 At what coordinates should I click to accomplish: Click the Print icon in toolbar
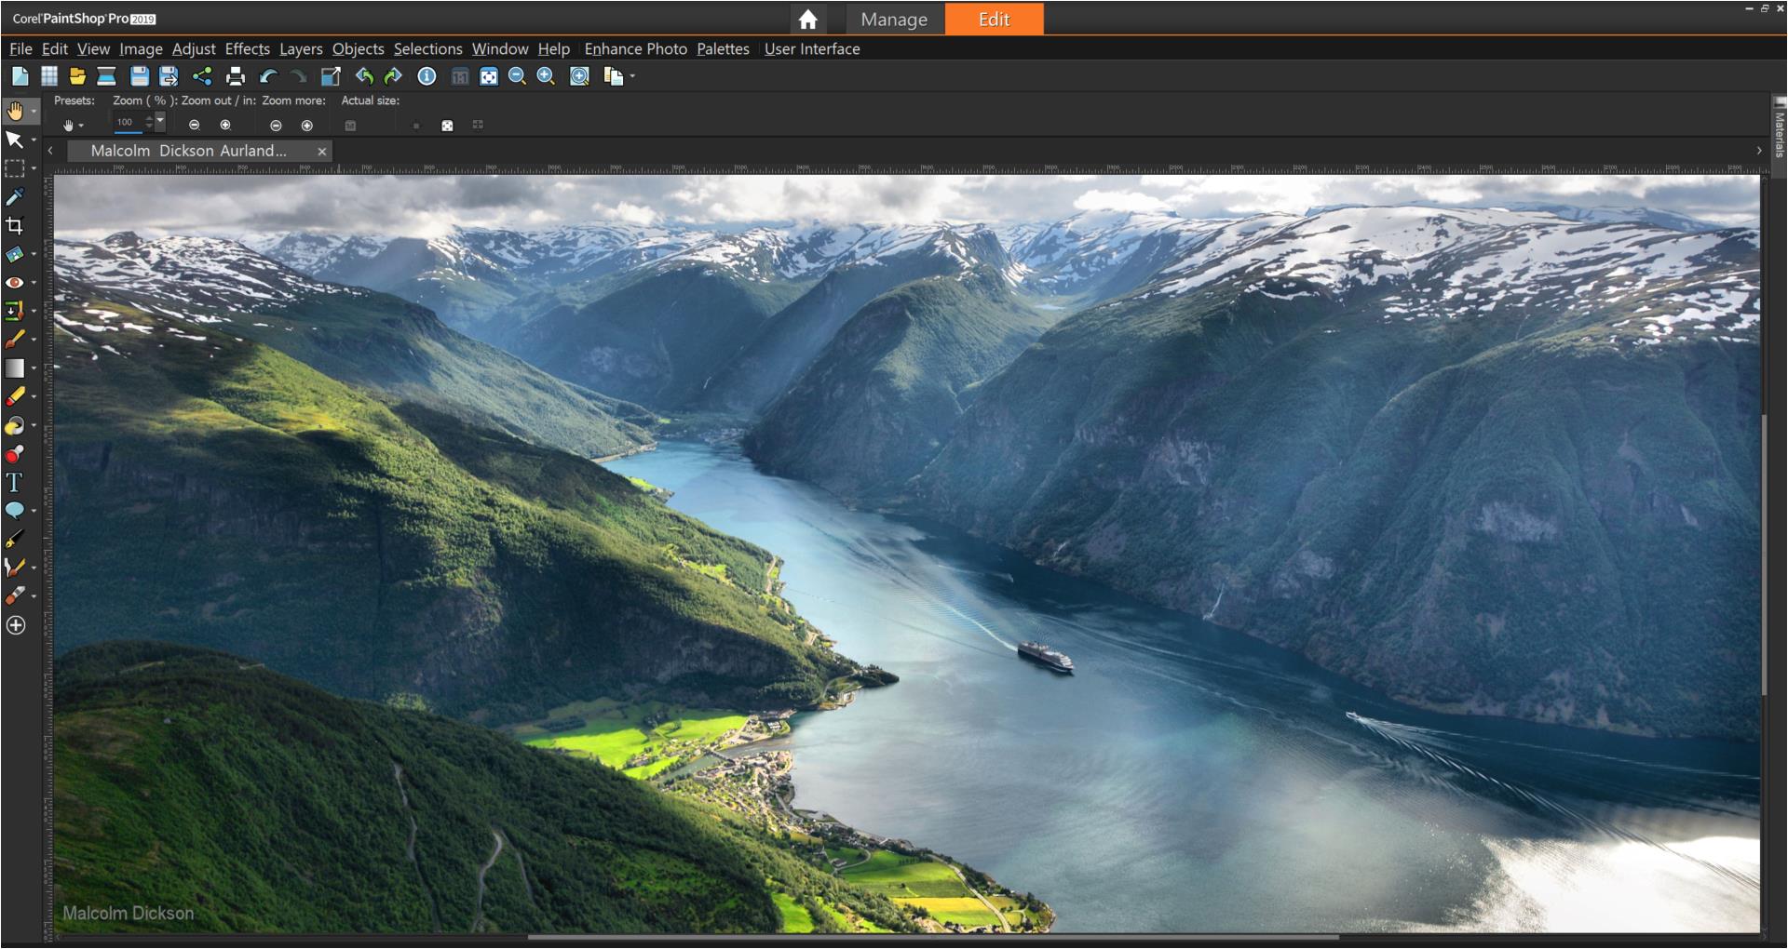(236, 77)
